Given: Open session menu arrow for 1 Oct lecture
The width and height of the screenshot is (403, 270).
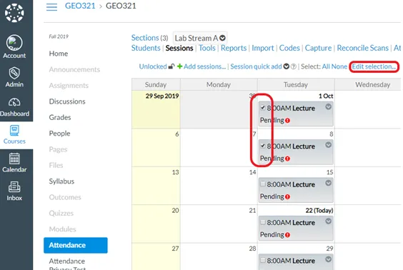Looking at the screenshot, I should coord(328,106).
